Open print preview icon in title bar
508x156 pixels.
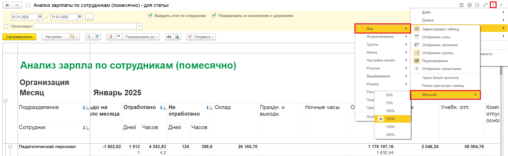point(477,5)
